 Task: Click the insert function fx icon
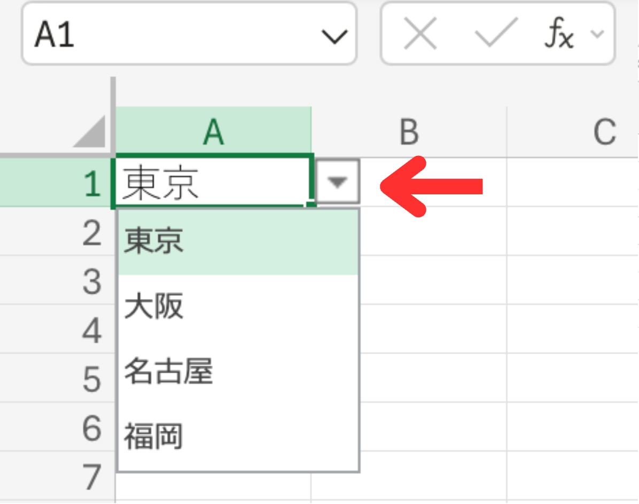coord(558,34)
